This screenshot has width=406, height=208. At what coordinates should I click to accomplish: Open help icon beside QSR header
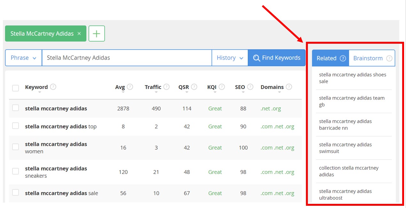(194, 87)
